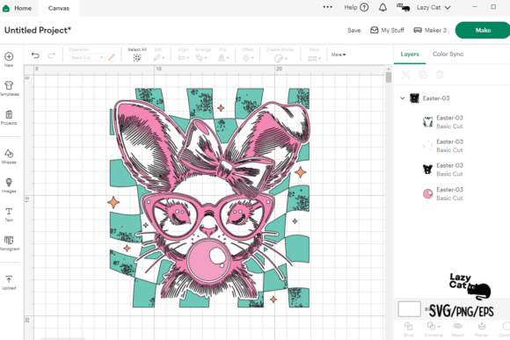Click the Group icon atop Layers panel

click(x=405, y=75)
